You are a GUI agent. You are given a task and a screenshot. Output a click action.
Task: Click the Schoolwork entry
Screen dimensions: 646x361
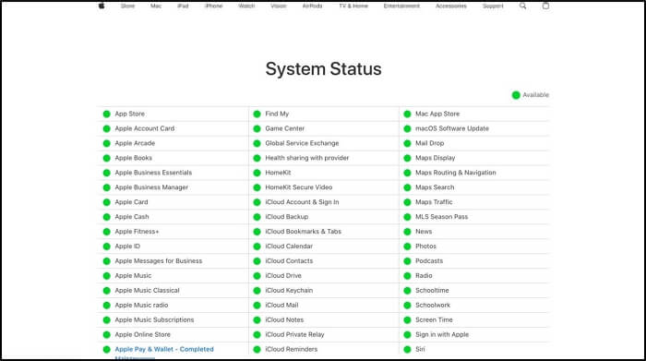click(433, 306)
